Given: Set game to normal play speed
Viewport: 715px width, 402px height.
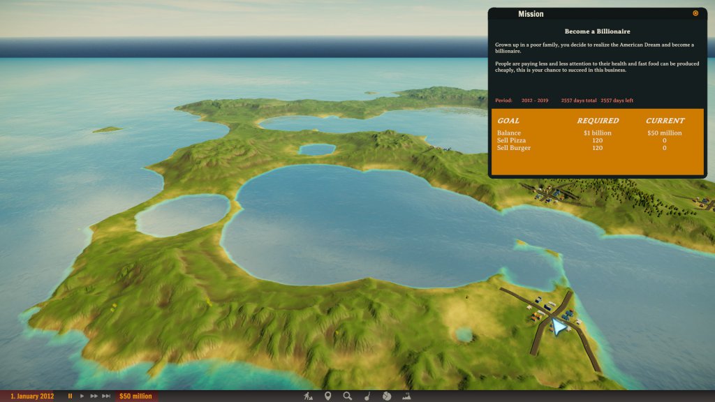Looking at the screenshot, I should [x=82, y=396].
